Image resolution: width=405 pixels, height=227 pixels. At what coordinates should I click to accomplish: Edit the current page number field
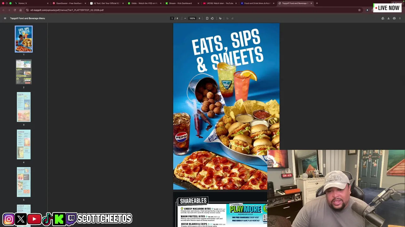[172, 18]
